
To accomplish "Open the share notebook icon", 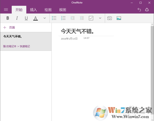I will tap(147, 10).
